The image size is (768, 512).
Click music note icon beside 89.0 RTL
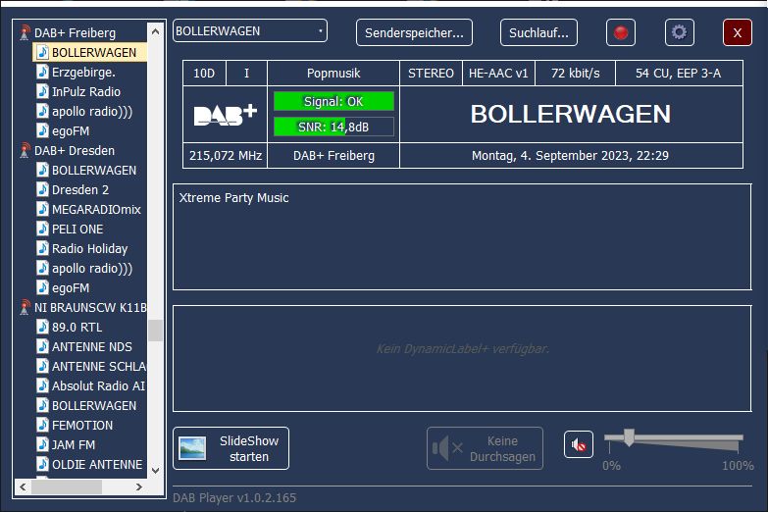[42, 327]
